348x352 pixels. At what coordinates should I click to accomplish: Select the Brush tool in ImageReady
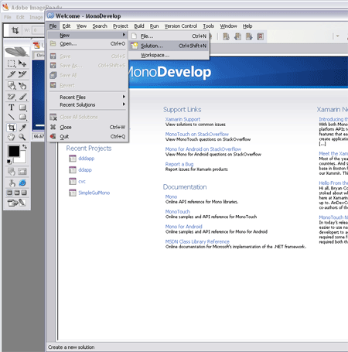pyautogui.click(x=22, y=97)
